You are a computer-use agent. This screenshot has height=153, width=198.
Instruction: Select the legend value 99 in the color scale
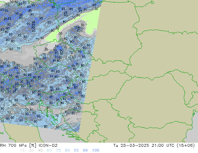(85, 151)
